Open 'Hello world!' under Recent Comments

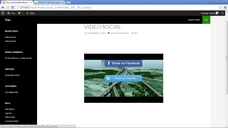tap(26, 58)
